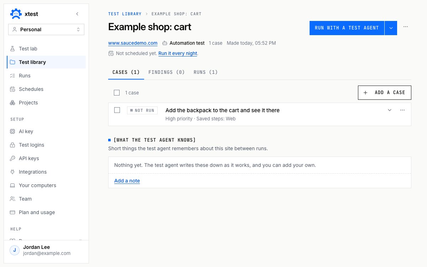Image resolution: width=427 pixels, height=267 pixels.
Task: Open the page more-options ellipsis menu
Action: pyautogui.click(x=406, y=27)
